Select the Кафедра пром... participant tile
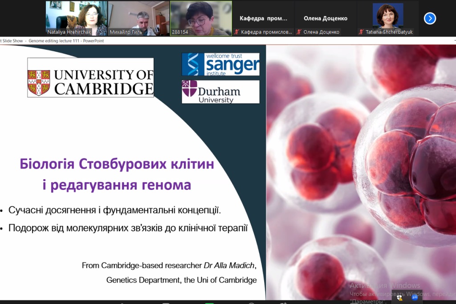The height and width of the screenshot is (304, 456). coord(263,18)
